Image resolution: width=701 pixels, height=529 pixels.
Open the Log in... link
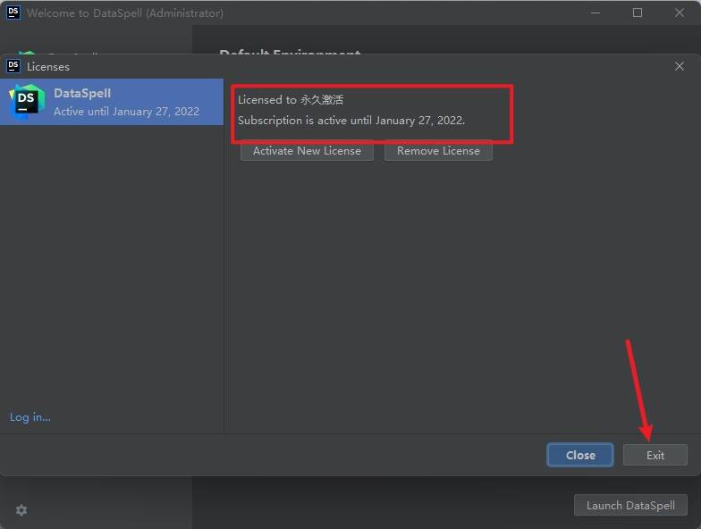pos(30,416)
